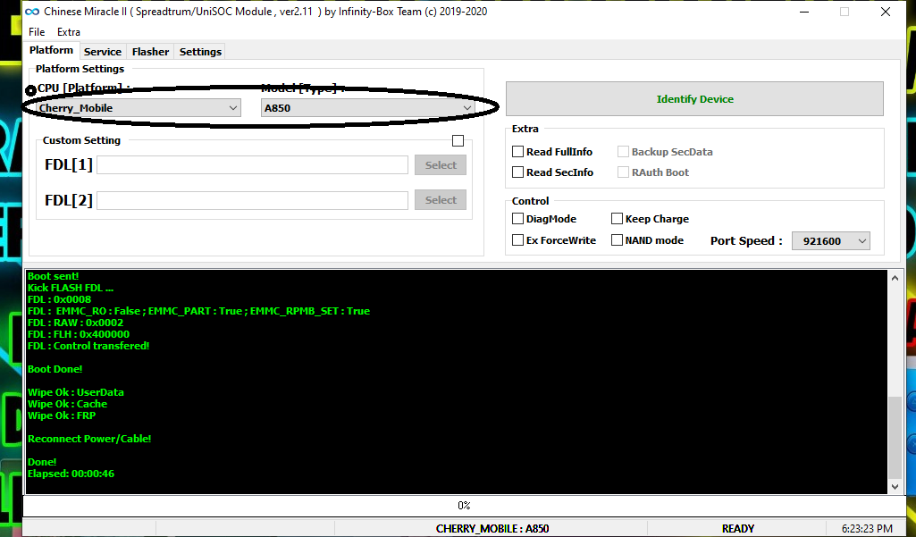Click the 'Wipe Ok : Cache' log line

pos(67,405)
